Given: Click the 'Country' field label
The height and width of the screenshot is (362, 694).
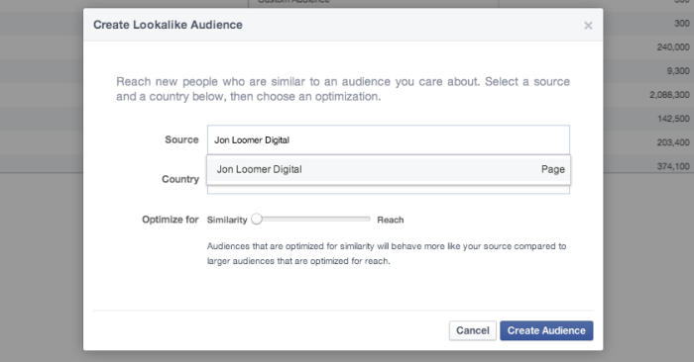Looking at the screenshot, I should tap(180, 179).
